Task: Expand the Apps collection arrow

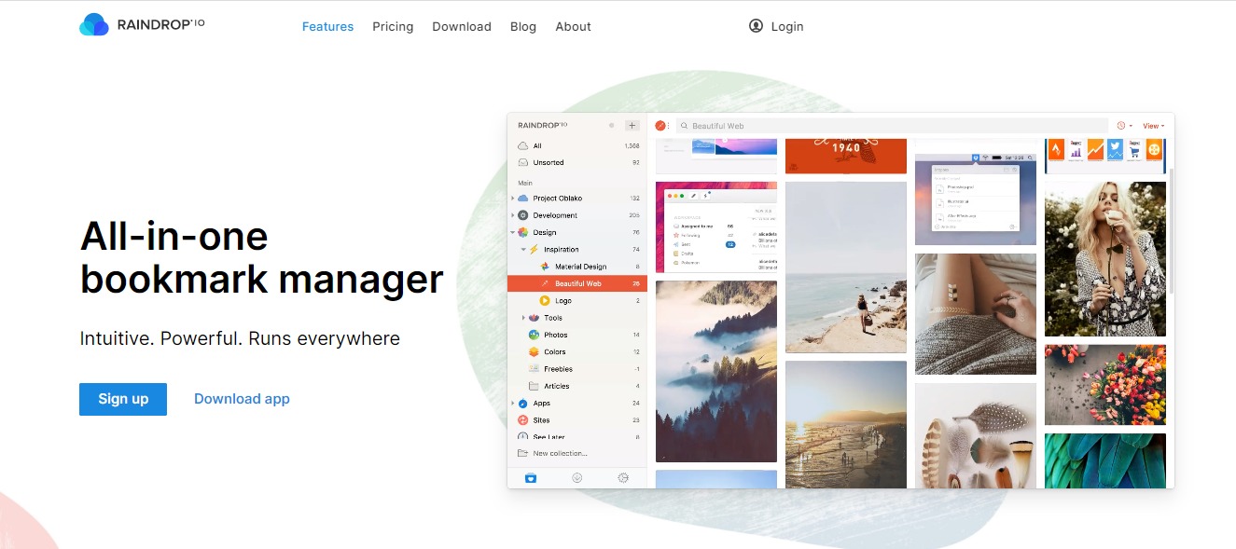Action: (512, 404)
